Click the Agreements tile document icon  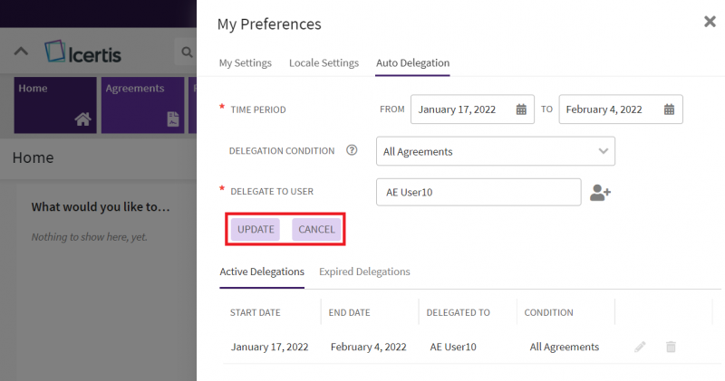[172, 119]
